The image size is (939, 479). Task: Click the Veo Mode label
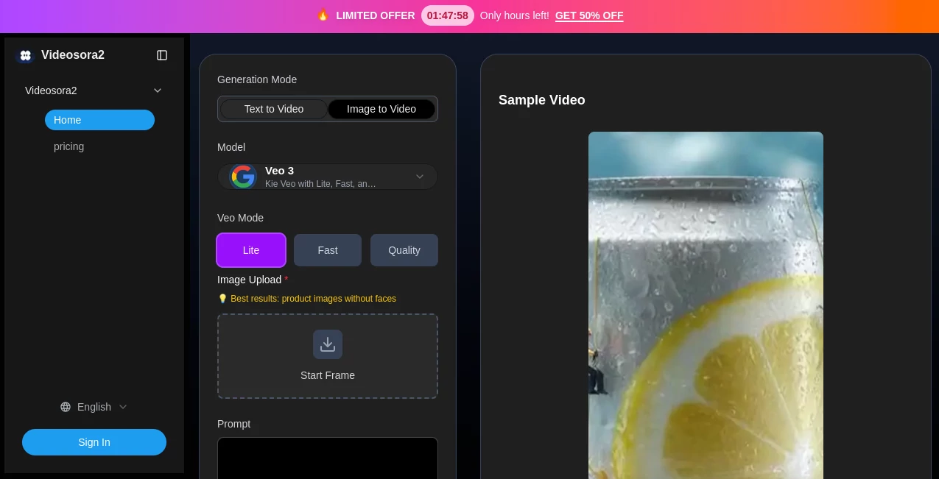[240, 218]
